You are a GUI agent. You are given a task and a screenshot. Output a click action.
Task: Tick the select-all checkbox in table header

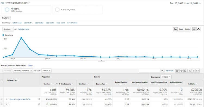coord(2,80)
